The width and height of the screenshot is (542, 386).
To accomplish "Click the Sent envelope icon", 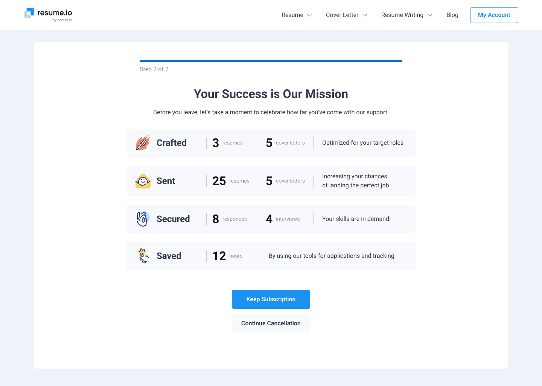I will 143,181.
